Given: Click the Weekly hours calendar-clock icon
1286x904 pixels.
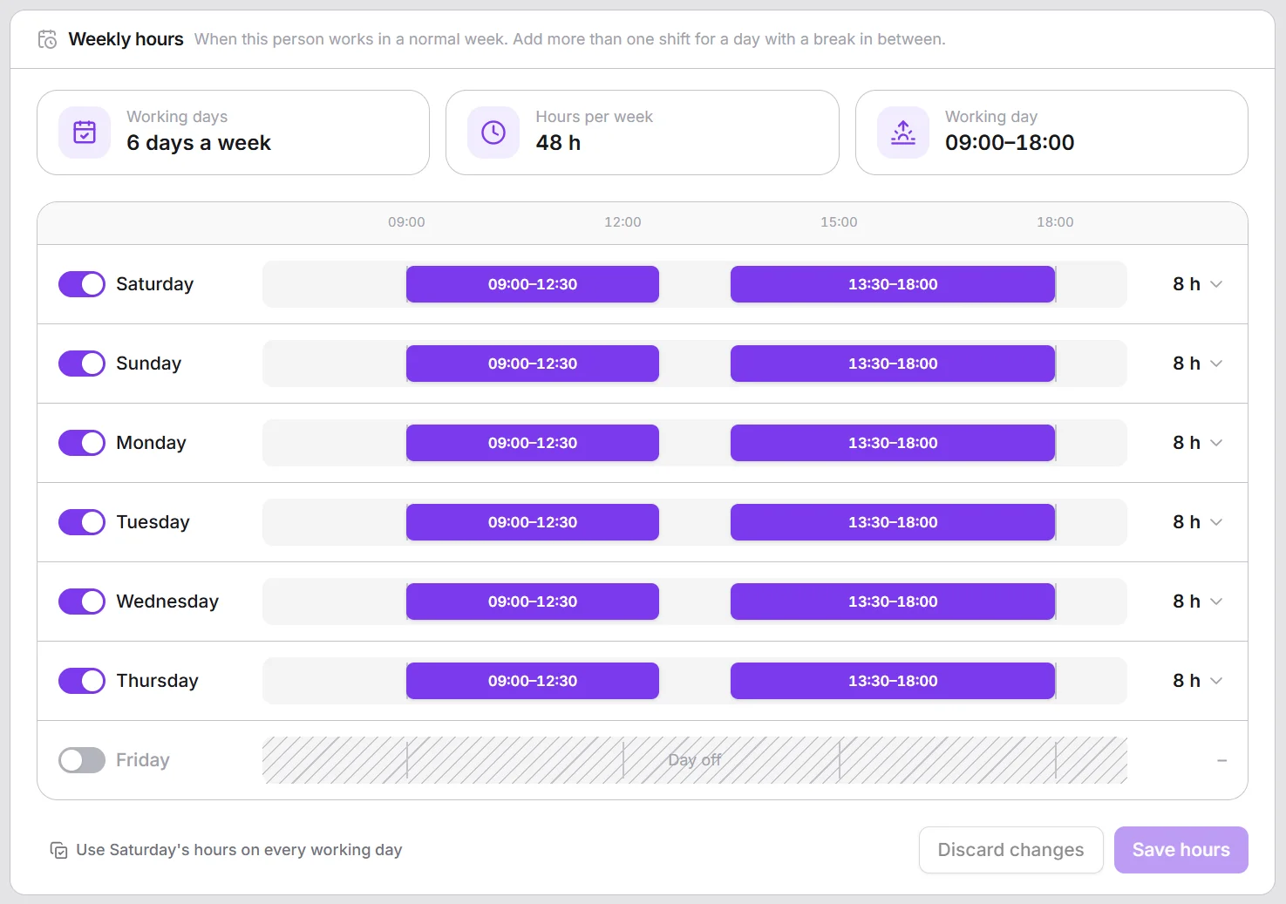Looking at the screenshot, I should tap(48, 39).
